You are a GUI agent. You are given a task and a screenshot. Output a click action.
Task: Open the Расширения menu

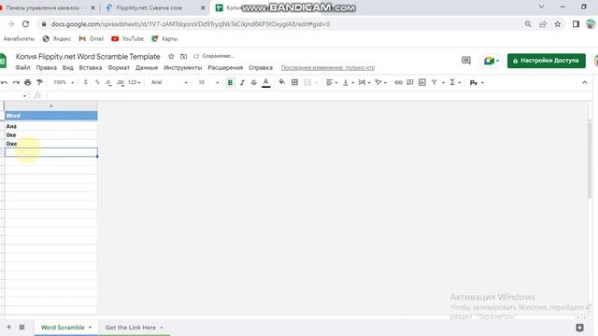225,68
